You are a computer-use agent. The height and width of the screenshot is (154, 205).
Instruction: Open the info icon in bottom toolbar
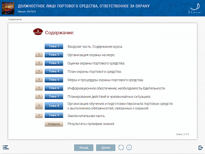[129, 147]
